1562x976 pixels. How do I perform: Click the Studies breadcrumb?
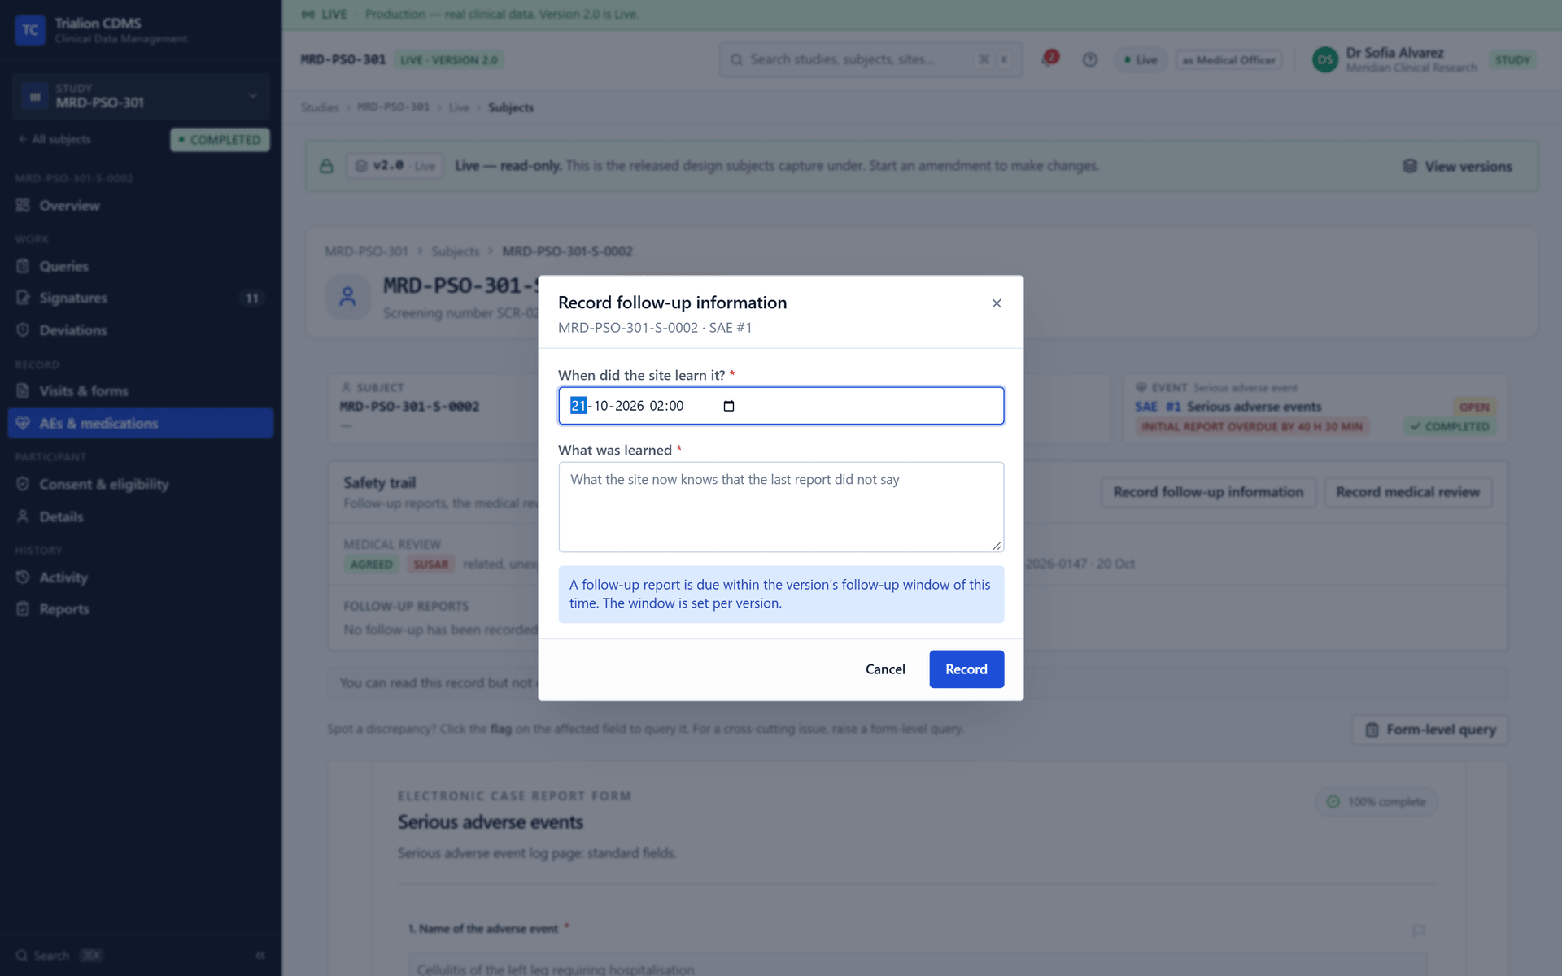[x=320, y=107]
